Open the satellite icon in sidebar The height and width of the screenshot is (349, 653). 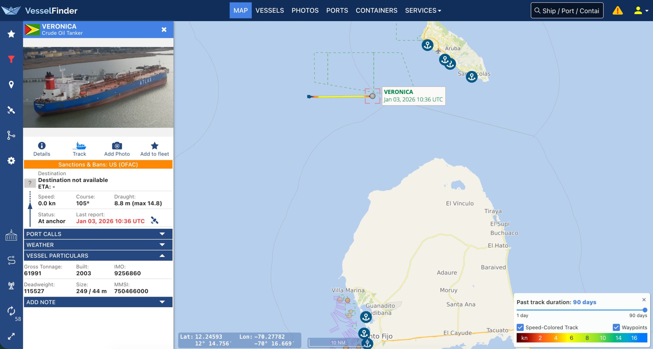(x=11, y=110)
